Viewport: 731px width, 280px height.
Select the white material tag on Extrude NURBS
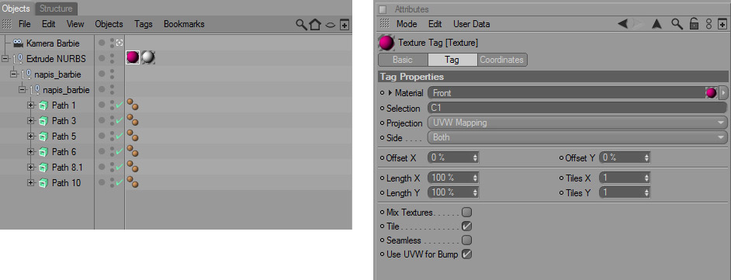coord(148,57)
